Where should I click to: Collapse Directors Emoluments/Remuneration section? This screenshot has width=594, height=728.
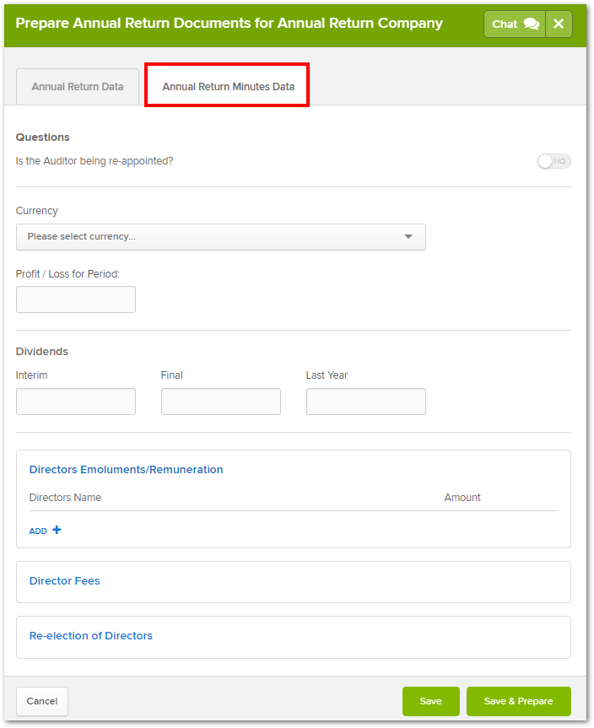tap(127, 469)
